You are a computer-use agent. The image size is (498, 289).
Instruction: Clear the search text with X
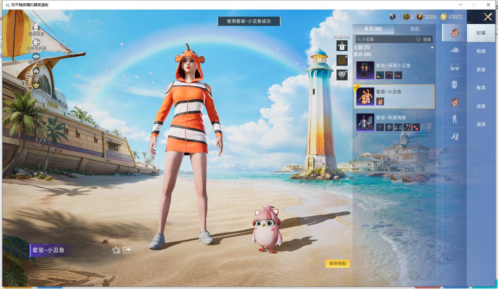(x=418, y=39)
